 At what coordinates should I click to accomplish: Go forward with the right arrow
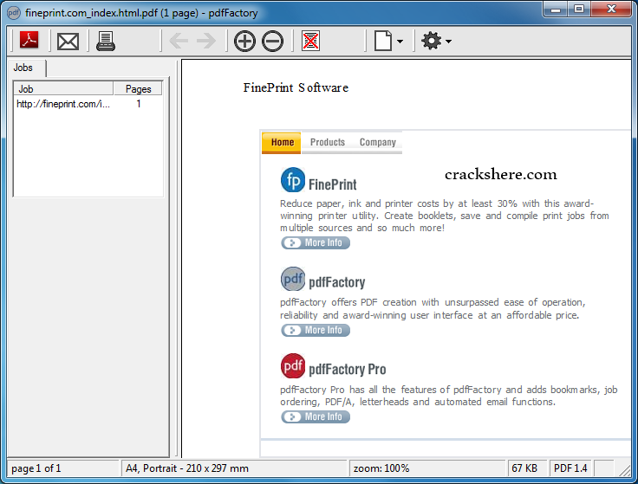[x=206, y=41]
